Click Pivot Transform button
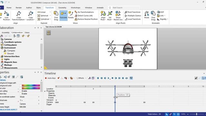206x116 pixels. [133, 12]
